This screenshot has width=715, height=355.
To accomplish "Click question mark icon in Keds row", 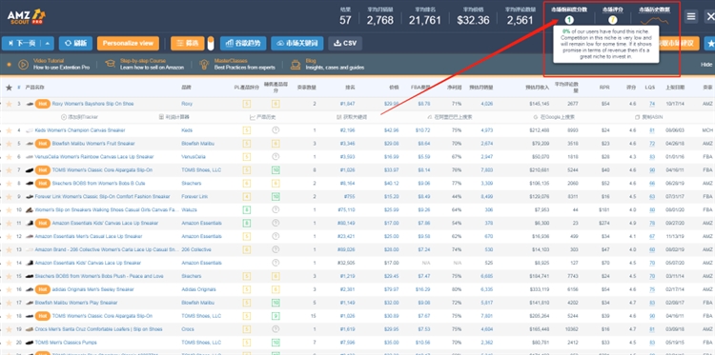I will 276,130.
